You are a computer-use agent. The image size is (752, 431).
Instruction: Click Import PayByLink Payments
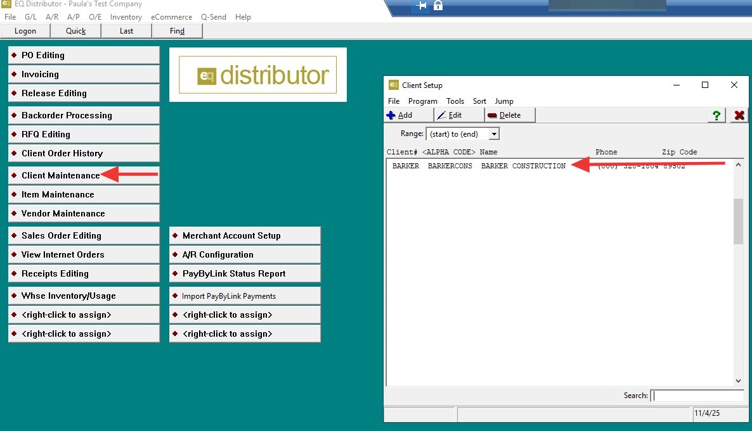click(x=245, y=296)
